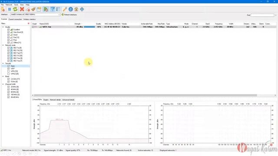Toggle the Offline quality filter checkbox
Viewport: 278px width, 156px height.
[x=8, y=42]
